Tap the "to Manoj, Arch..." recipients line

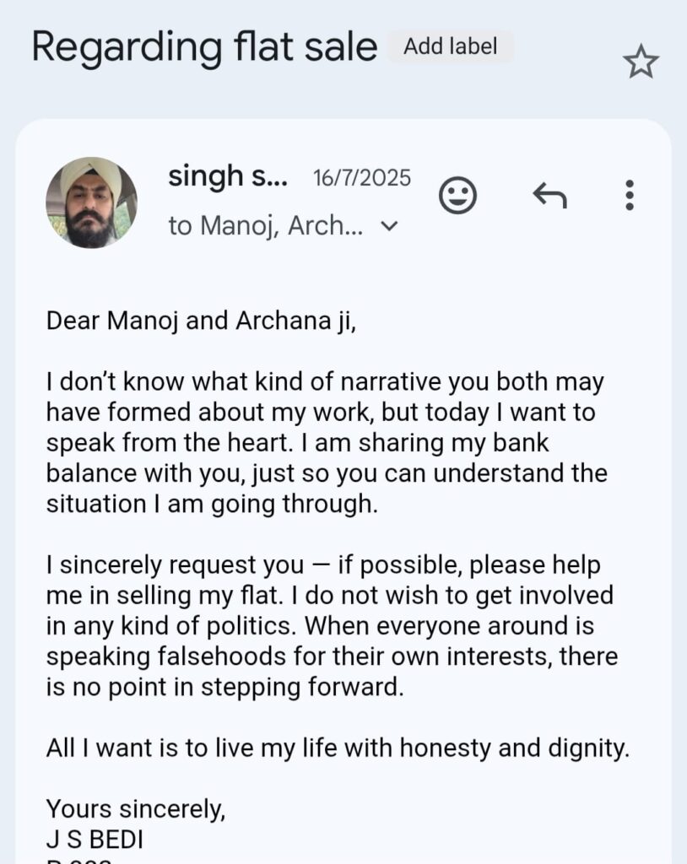click(265, 227)
